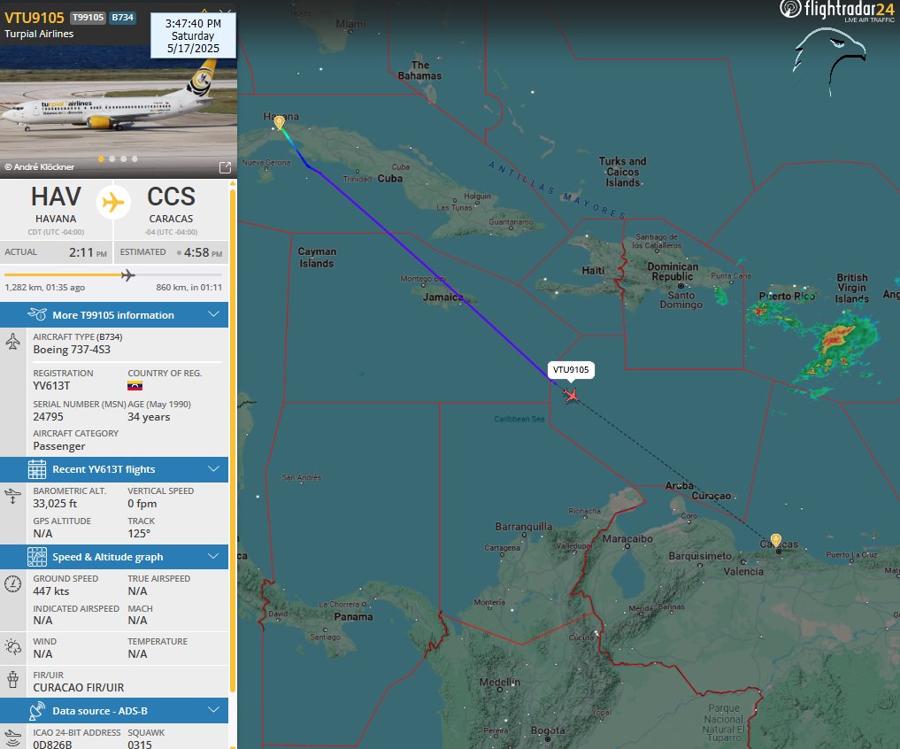Click the tower icon beside FIR/UIR
Image resolution: width=900 pixels, height=749 pixels.
point(12,679)
